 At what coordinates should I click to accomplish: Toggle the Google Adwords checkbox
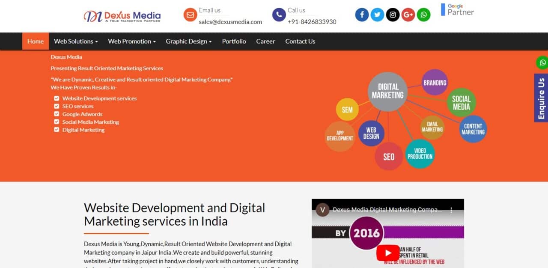coord(57,114)
